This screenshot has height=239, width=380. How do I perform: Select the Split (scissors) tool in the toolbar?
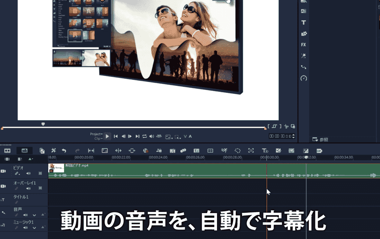coord(53,150)
